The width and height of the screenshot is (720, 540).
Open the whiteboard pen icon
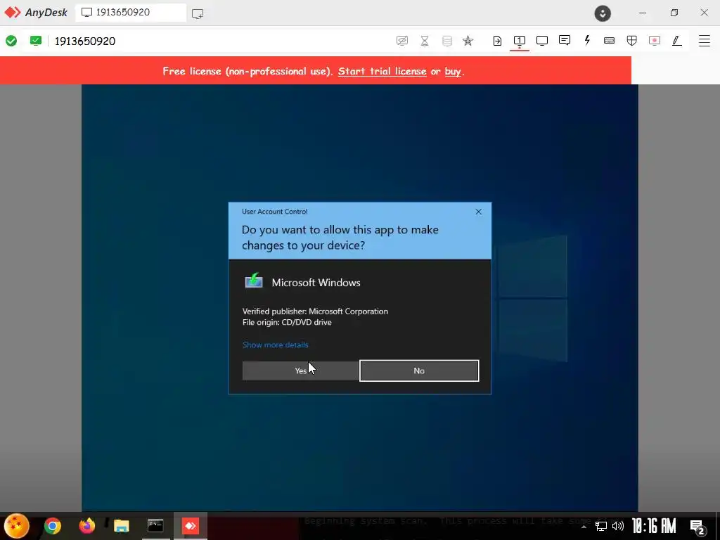point(677,41)
